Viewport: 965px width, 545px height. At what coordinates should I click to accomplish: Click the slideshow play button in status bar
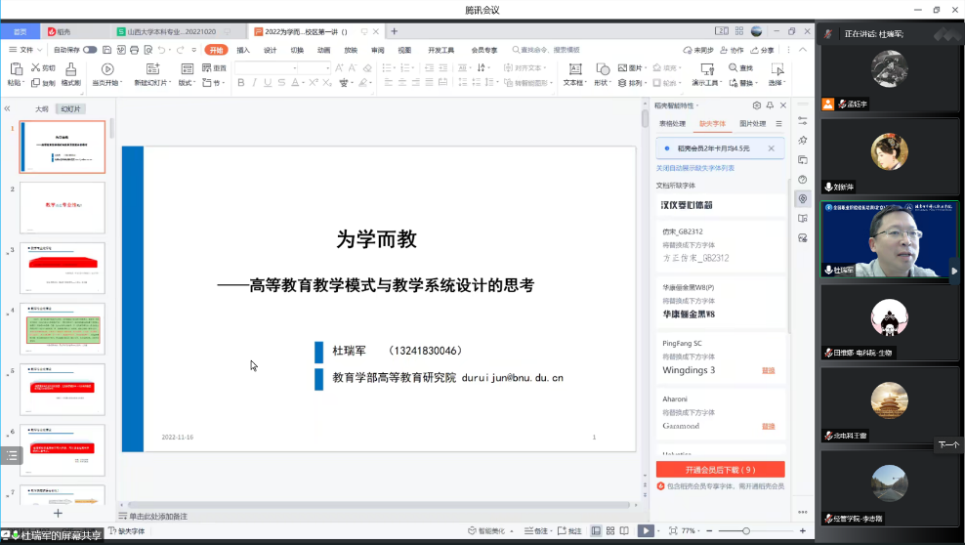(645, 530)
